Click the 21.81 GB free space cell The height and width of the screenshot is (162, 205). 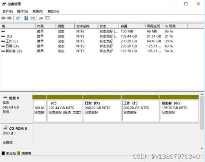click(x=154, y=36)
